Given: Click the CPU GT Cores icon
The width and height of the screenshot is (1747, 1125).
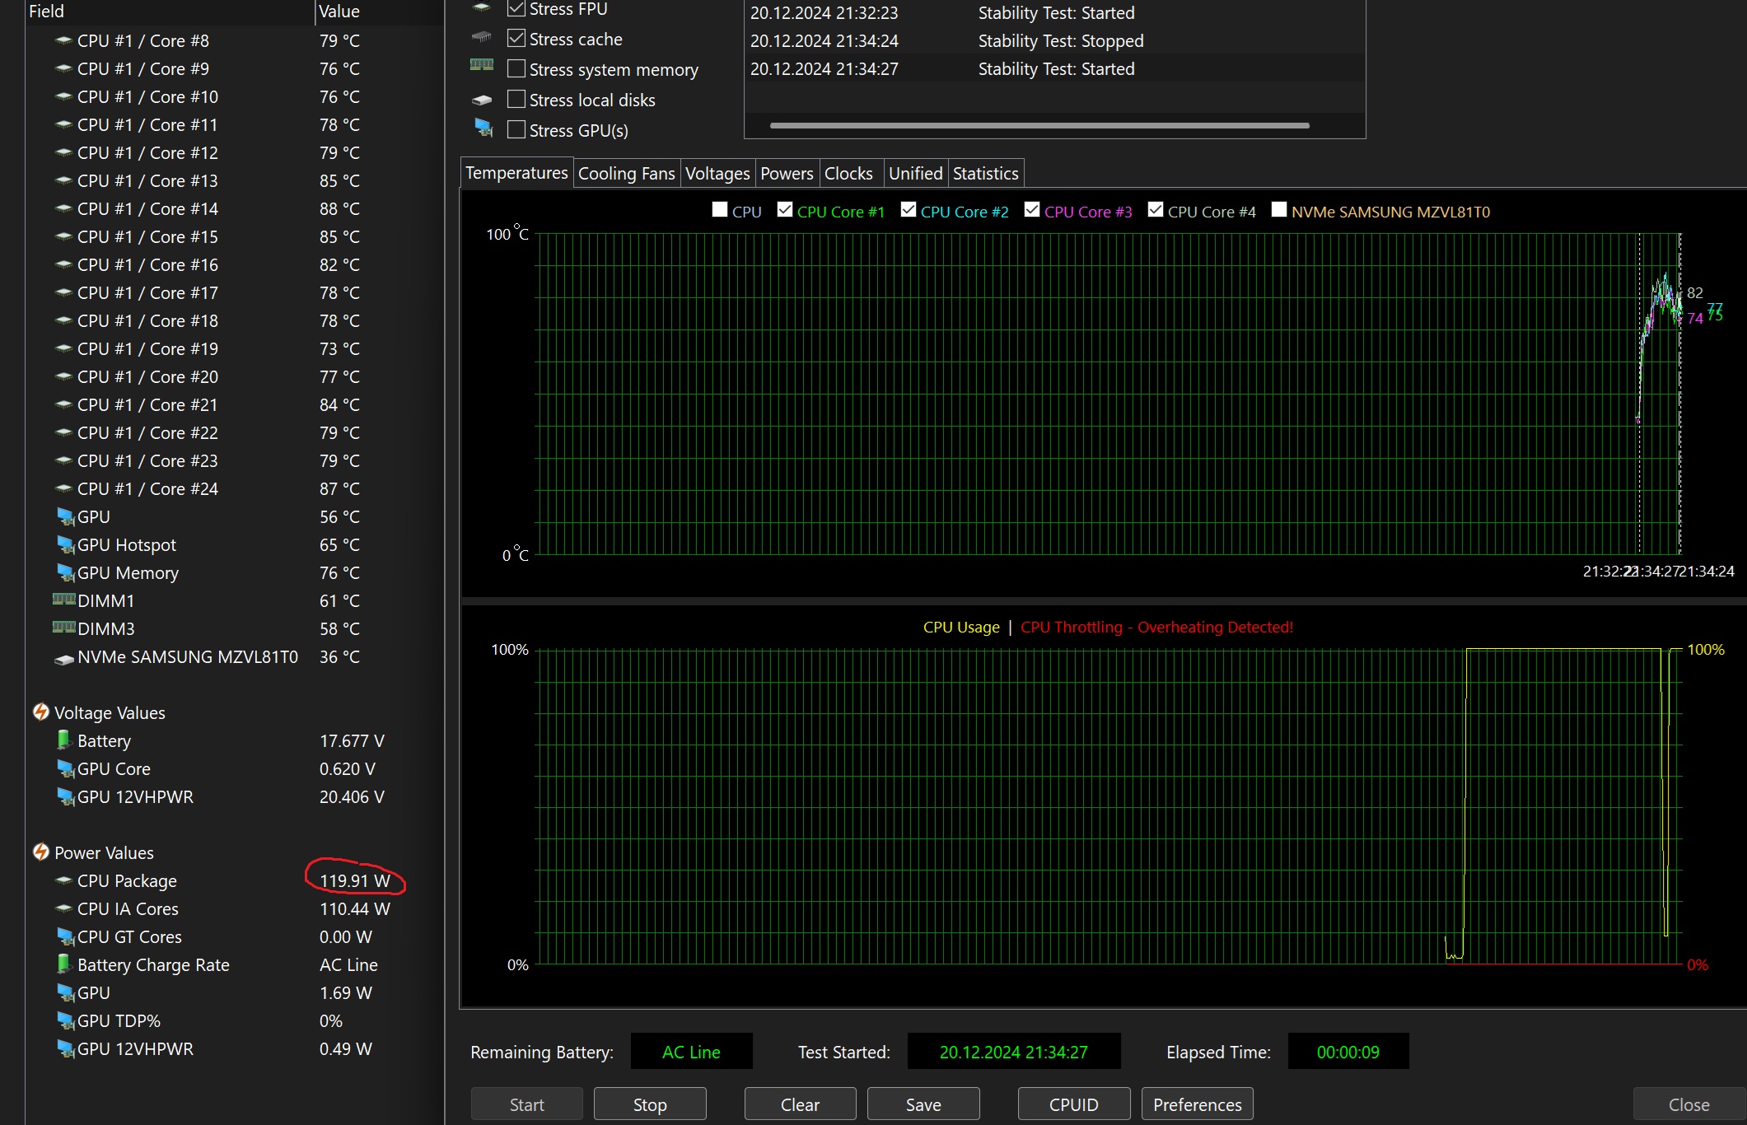Looking at the screenshot, I should click(x=65, y=936).
